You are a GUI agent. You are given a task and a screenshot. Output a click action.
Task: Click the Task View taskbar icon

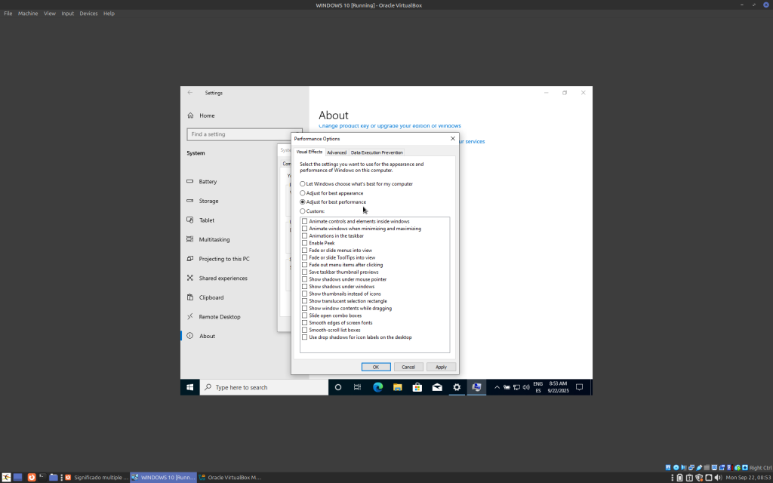(x=358, y=387)
